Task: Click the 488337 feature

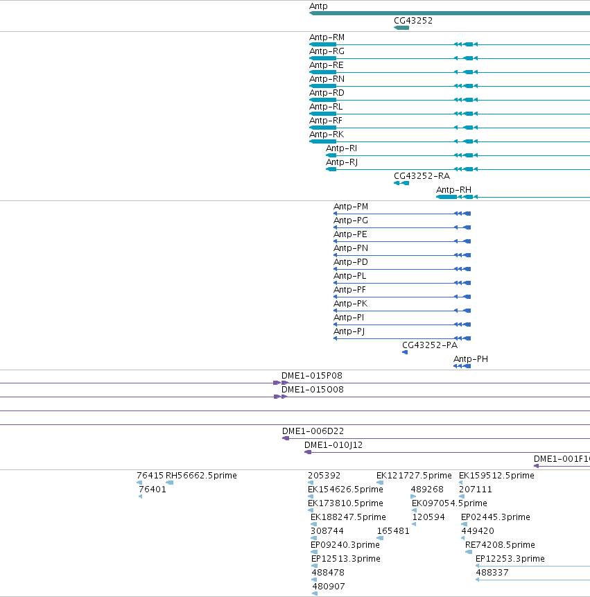Action: [532, 580]
